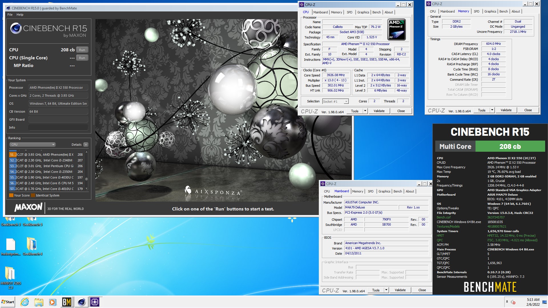Switch to CPU tab in Memory CPU-Z window
This screenshot has height=308, width=548.
[x=433, y=11]
